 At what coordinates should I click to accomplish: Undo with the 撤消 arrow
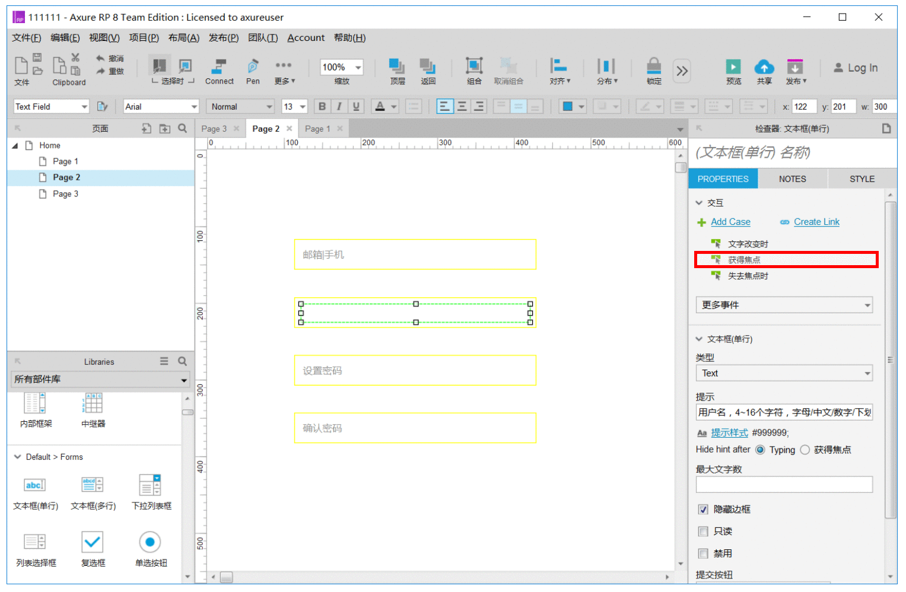[100, 58]
